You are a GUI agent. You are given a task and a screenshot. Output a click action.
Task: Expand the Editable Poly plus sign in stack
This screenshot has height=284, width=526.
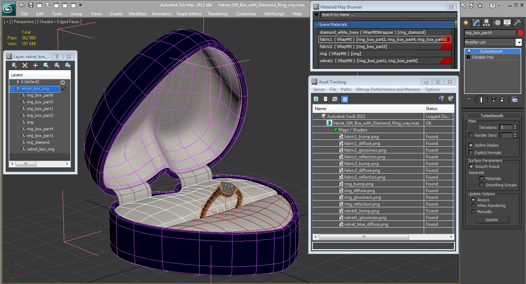pyautogui.click(x=468, y=57)
